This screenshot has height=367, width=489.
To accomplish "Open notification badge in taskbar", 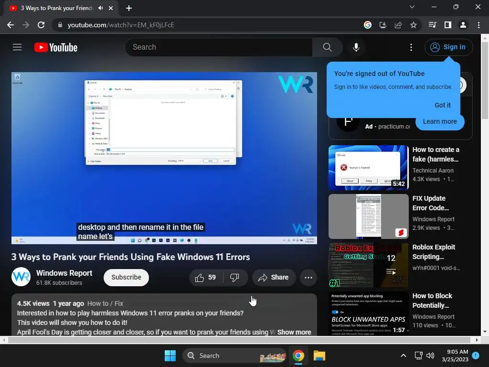I will (x=476, y=355).
